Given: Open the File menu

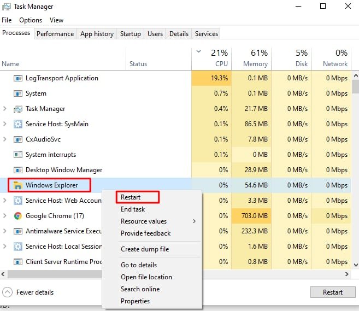Looking at the screenshot, I should 7,20.
